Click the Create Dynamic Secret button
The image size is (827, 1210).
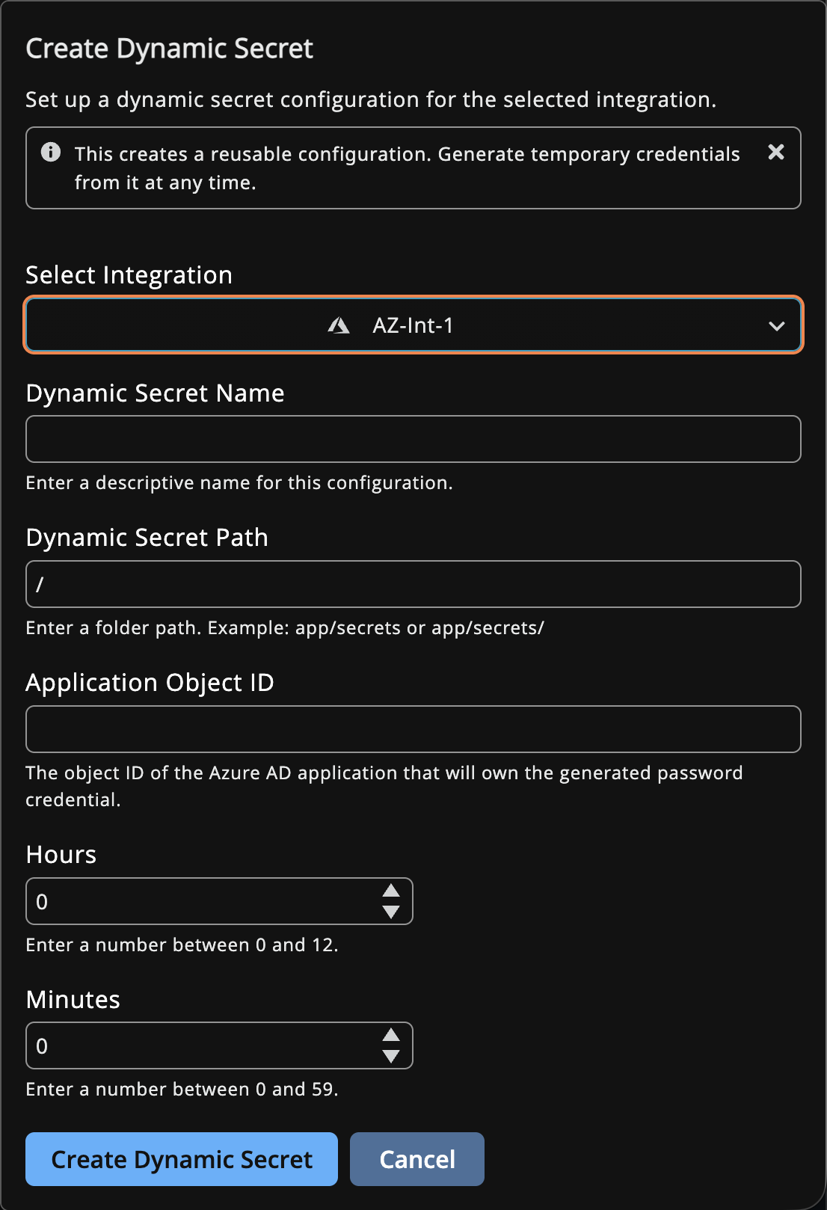click(x=182, y=1159)
